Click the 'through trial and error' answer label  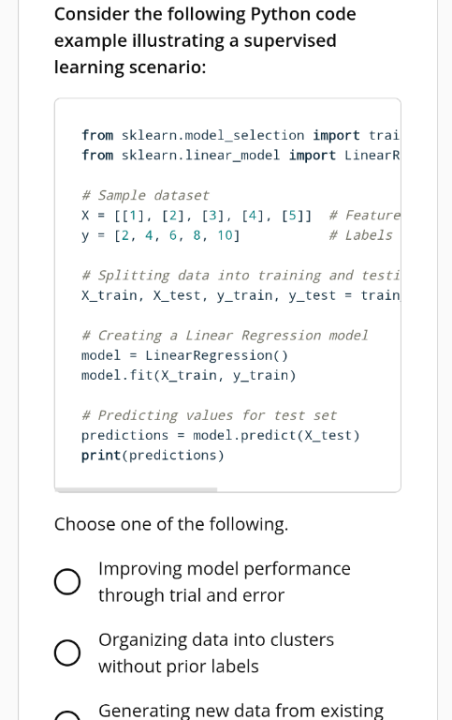191,595
